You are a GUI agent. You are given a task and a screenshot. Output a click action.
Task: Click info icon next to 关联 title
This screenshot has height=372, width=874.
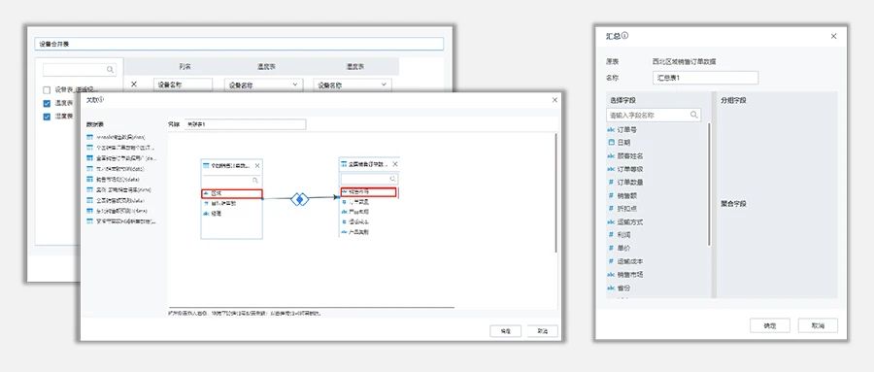coord(101,100)
